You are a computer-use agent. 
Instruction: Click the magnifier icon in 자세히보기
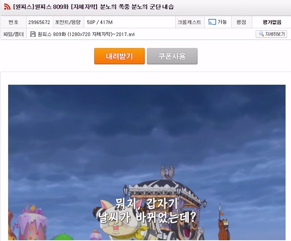261,34
